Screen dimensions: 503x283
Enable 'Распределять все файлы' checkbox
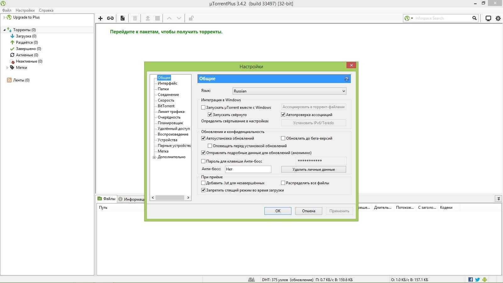pos(283,183)
